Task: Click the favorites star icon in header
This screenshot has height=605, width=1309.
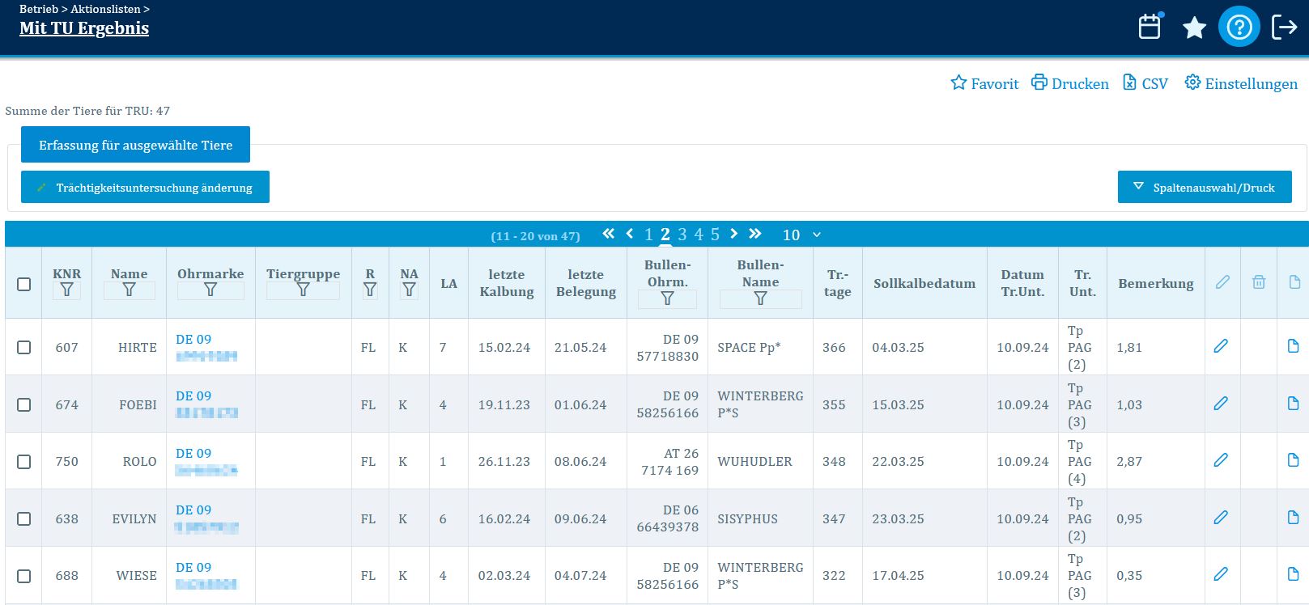Action: point(1194,27)
